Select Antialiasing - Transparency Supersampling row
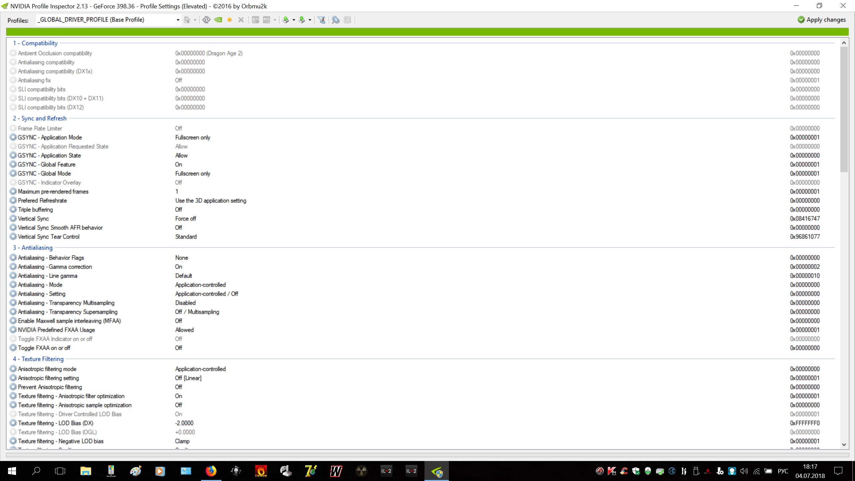This screenshot has width=855, height=481. coord(422,312)
